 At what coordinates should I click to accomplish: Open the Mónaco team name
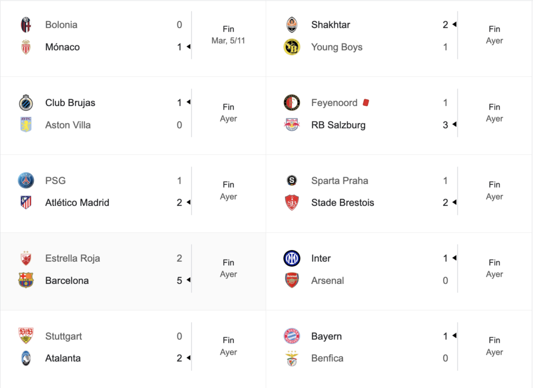tap(62, 47)
